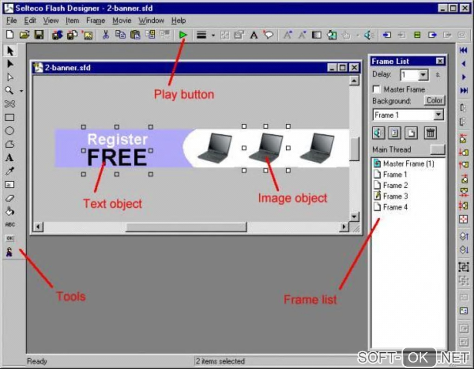Open the Edit menu
This screenshot has height=369, width=474.
click(30, 20)
